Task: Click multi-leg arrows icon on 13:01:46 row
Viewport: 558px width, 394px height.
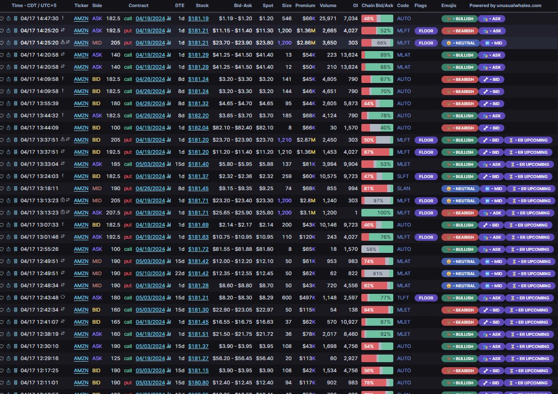Action: point(63,236)
